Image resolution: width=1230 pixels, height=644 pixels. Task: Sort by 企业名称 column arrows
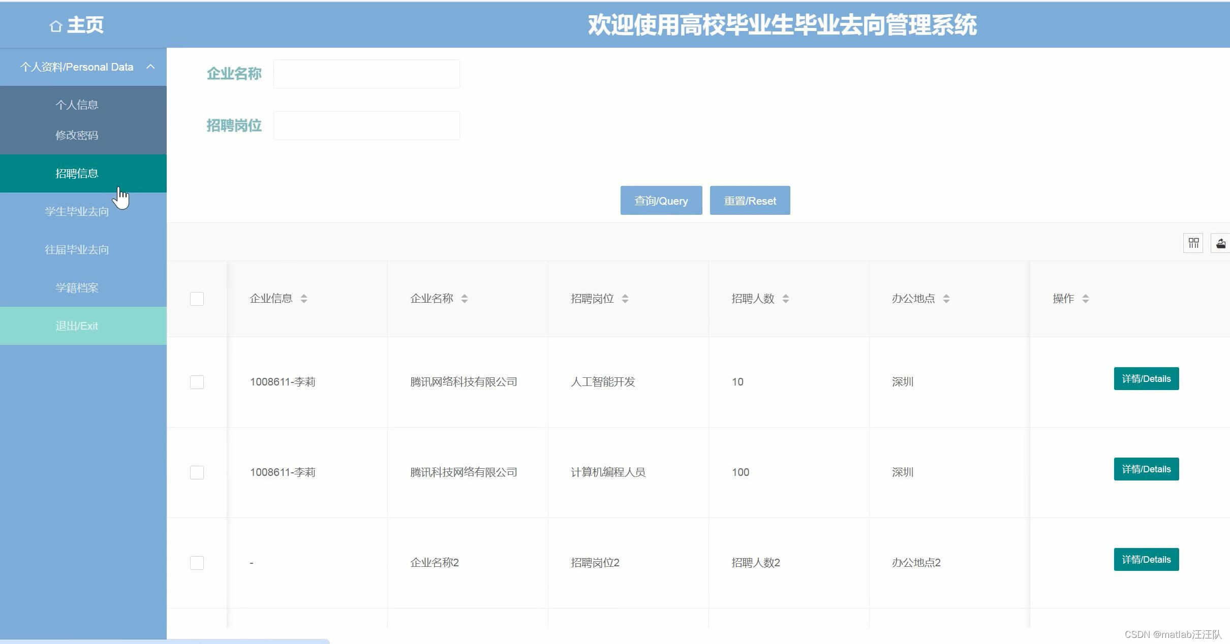(x=465, y=299)
